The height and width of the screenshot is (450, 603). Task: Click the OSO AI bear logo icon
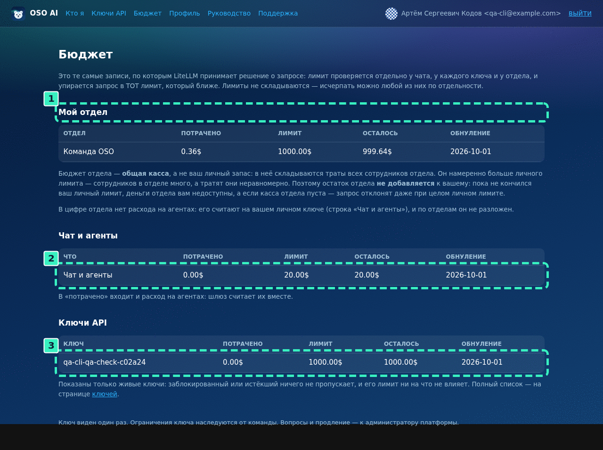pos(18,14)
